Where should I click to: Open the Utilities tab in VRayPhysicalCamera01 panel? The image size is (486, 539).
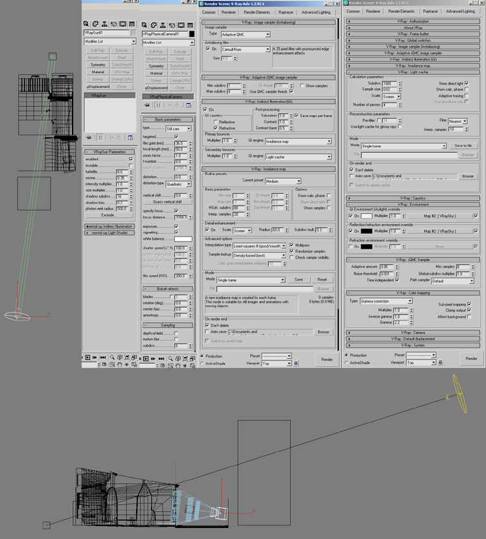pos(191,25)
